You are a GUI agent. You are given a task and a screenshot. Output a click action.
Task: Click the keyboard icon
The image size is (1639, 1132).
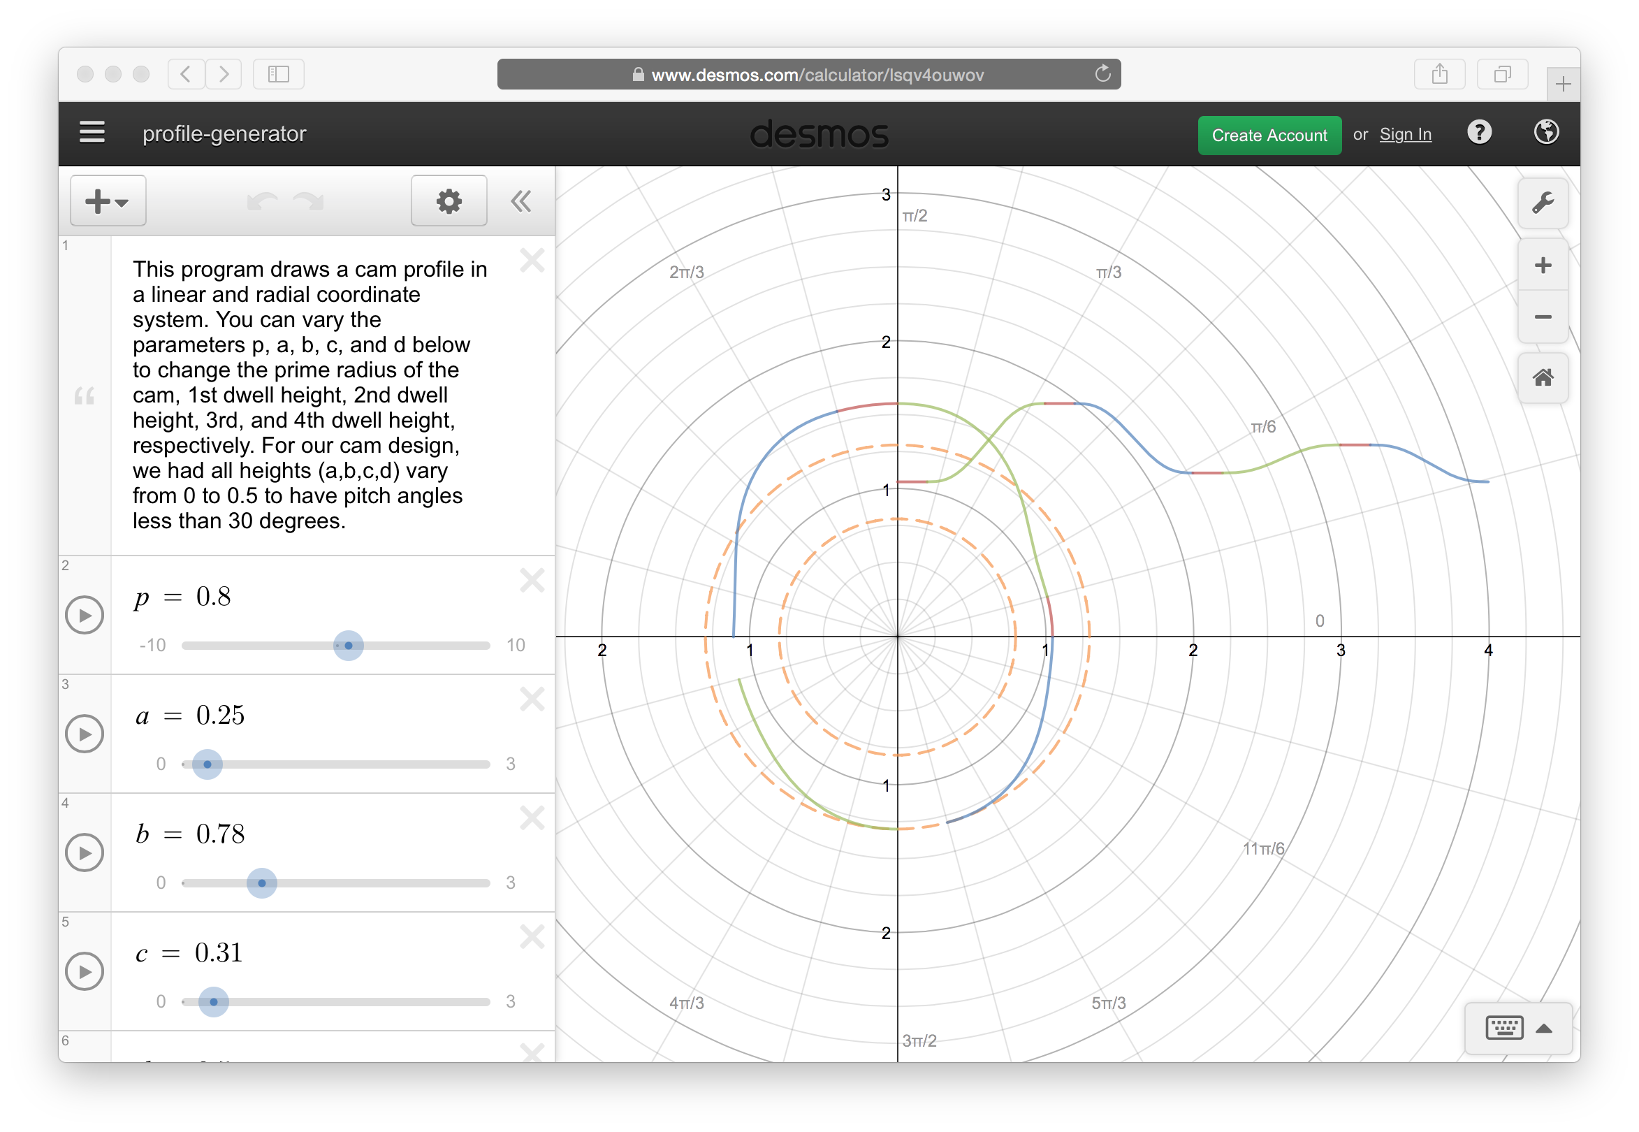click(1504, 1026)
